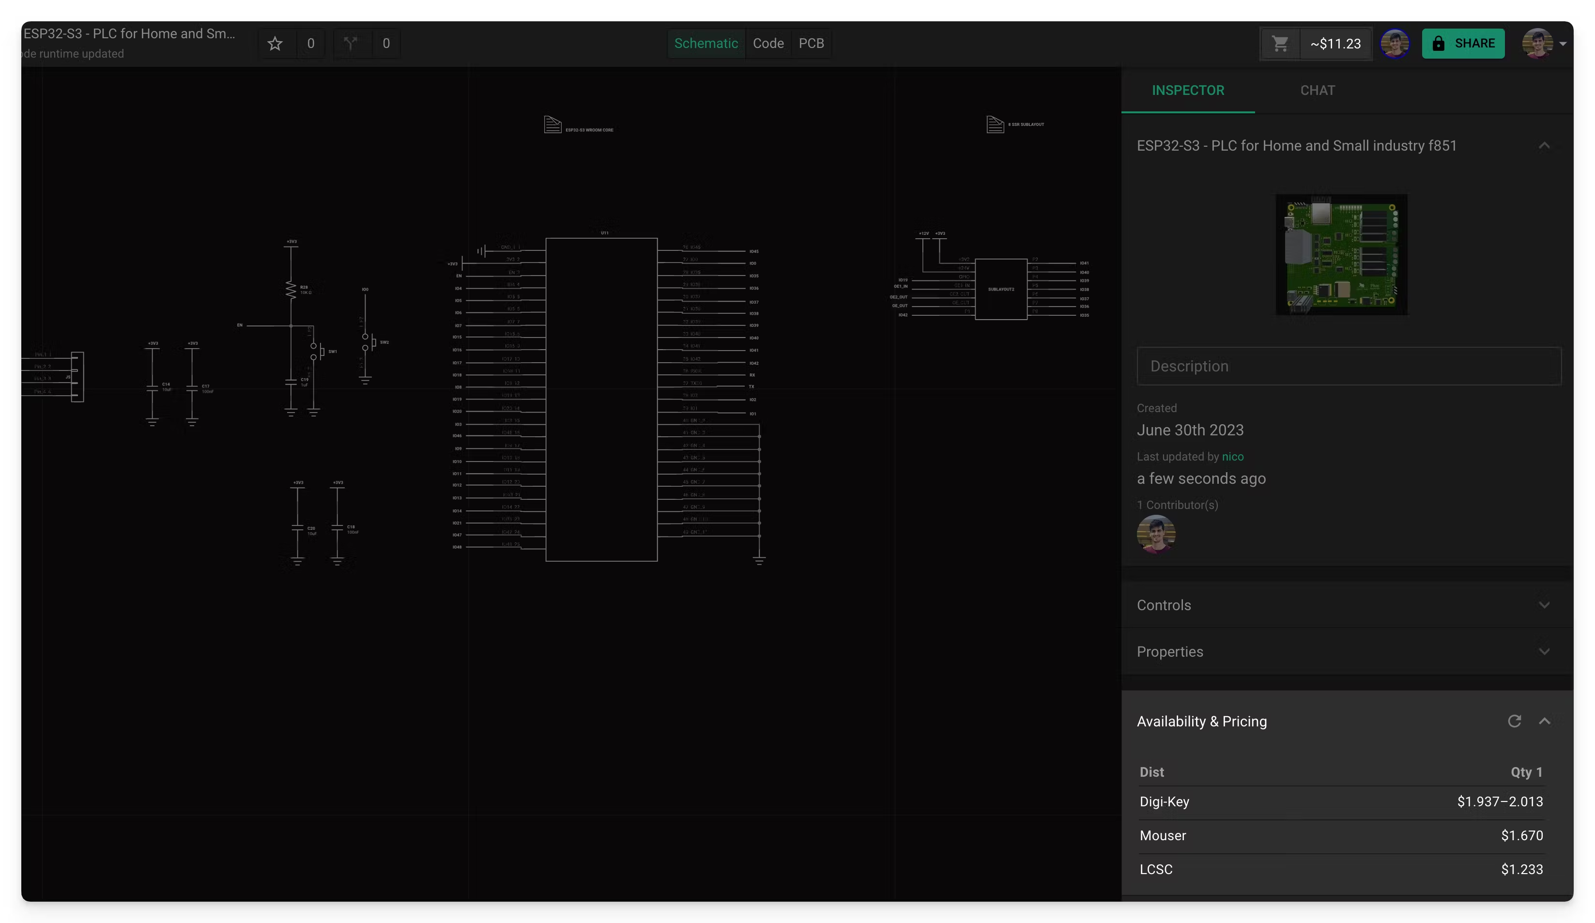Select the SUBLAYOUT2 block

[x=1001, y=289]
